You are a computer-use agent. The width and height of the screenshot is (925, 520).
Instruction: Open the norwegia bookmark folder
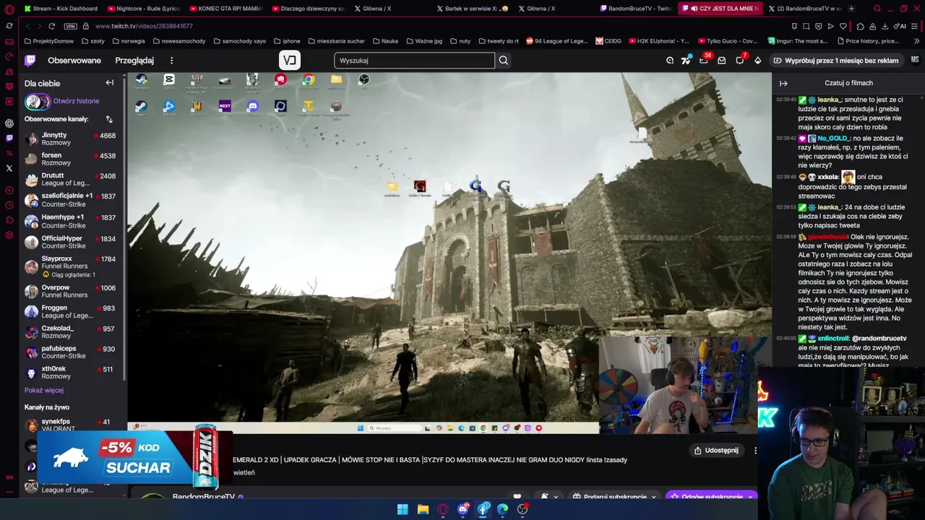[128, 41]
